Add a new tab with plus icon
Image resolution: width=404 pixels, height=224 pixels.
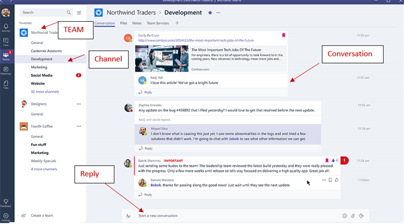[177, 23]
